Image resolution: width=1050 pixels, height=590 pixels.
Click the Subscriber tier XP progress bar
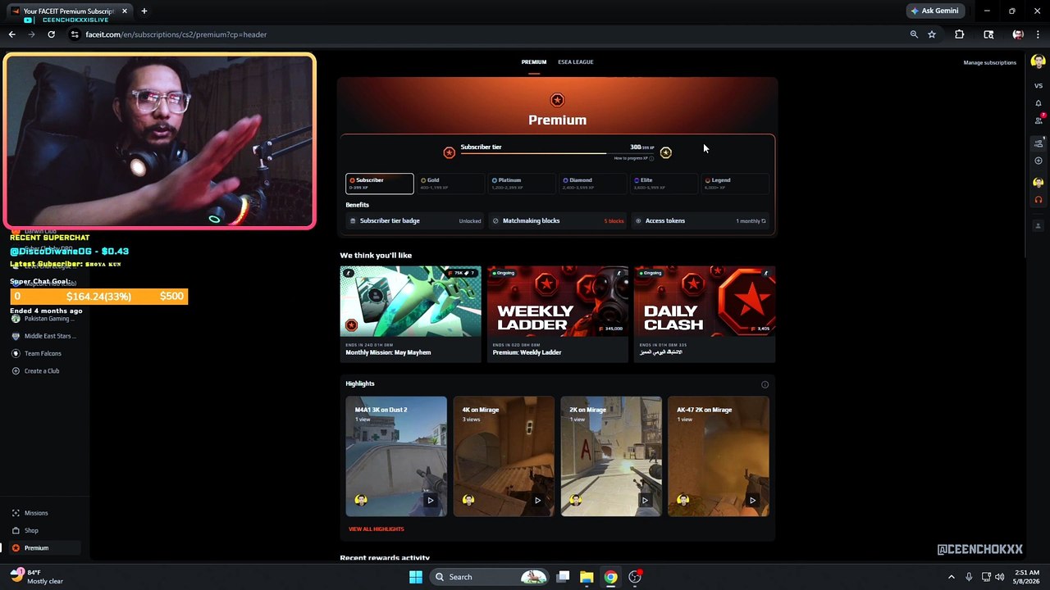tap(558, 152)
